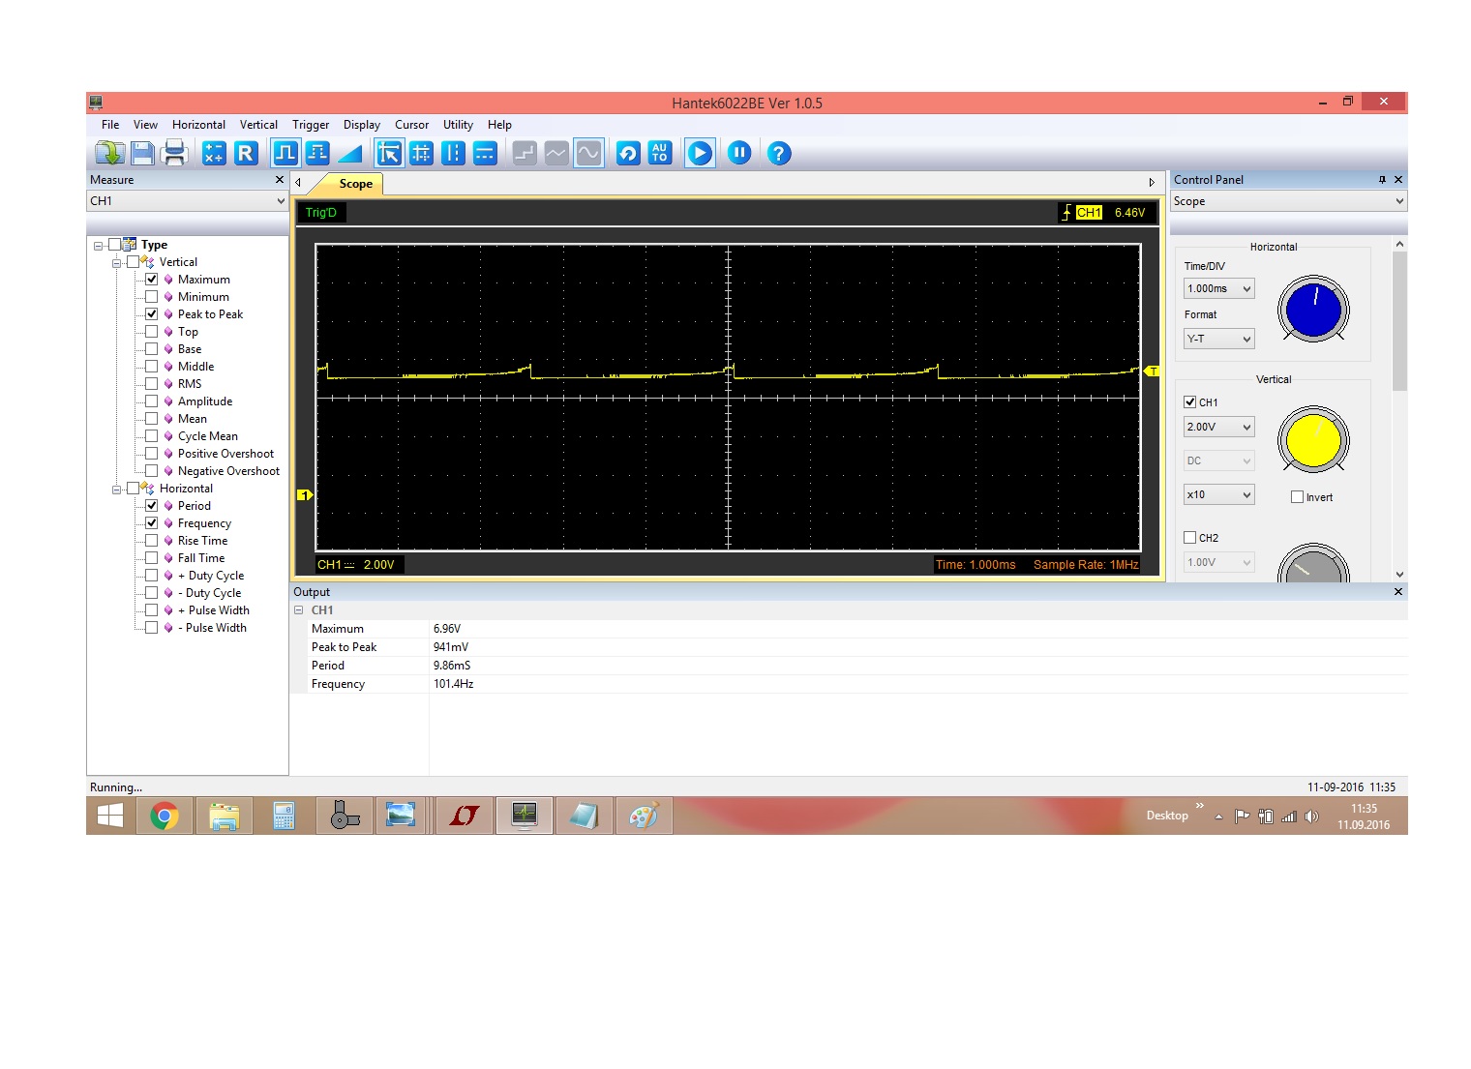Viewport: 1471px width, 1069px height.
Task: Open the CH1 2.00V volts dropdown
Action: (1219, 427)
